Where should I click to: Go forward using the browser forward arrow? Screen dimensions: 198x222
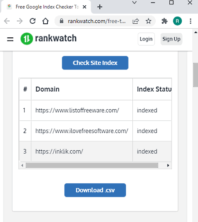(20, 21)
